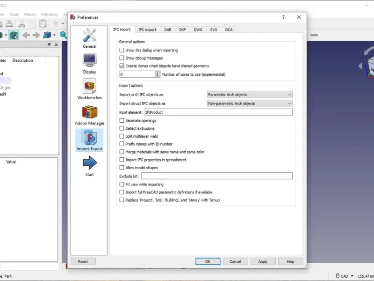
Task: Click the Preferences help question mark
Action: [x=283, y=17]
